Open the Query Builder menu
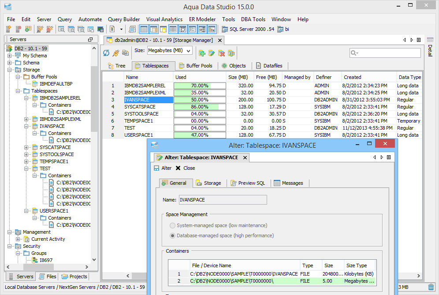439x295 pixels. 124,19
